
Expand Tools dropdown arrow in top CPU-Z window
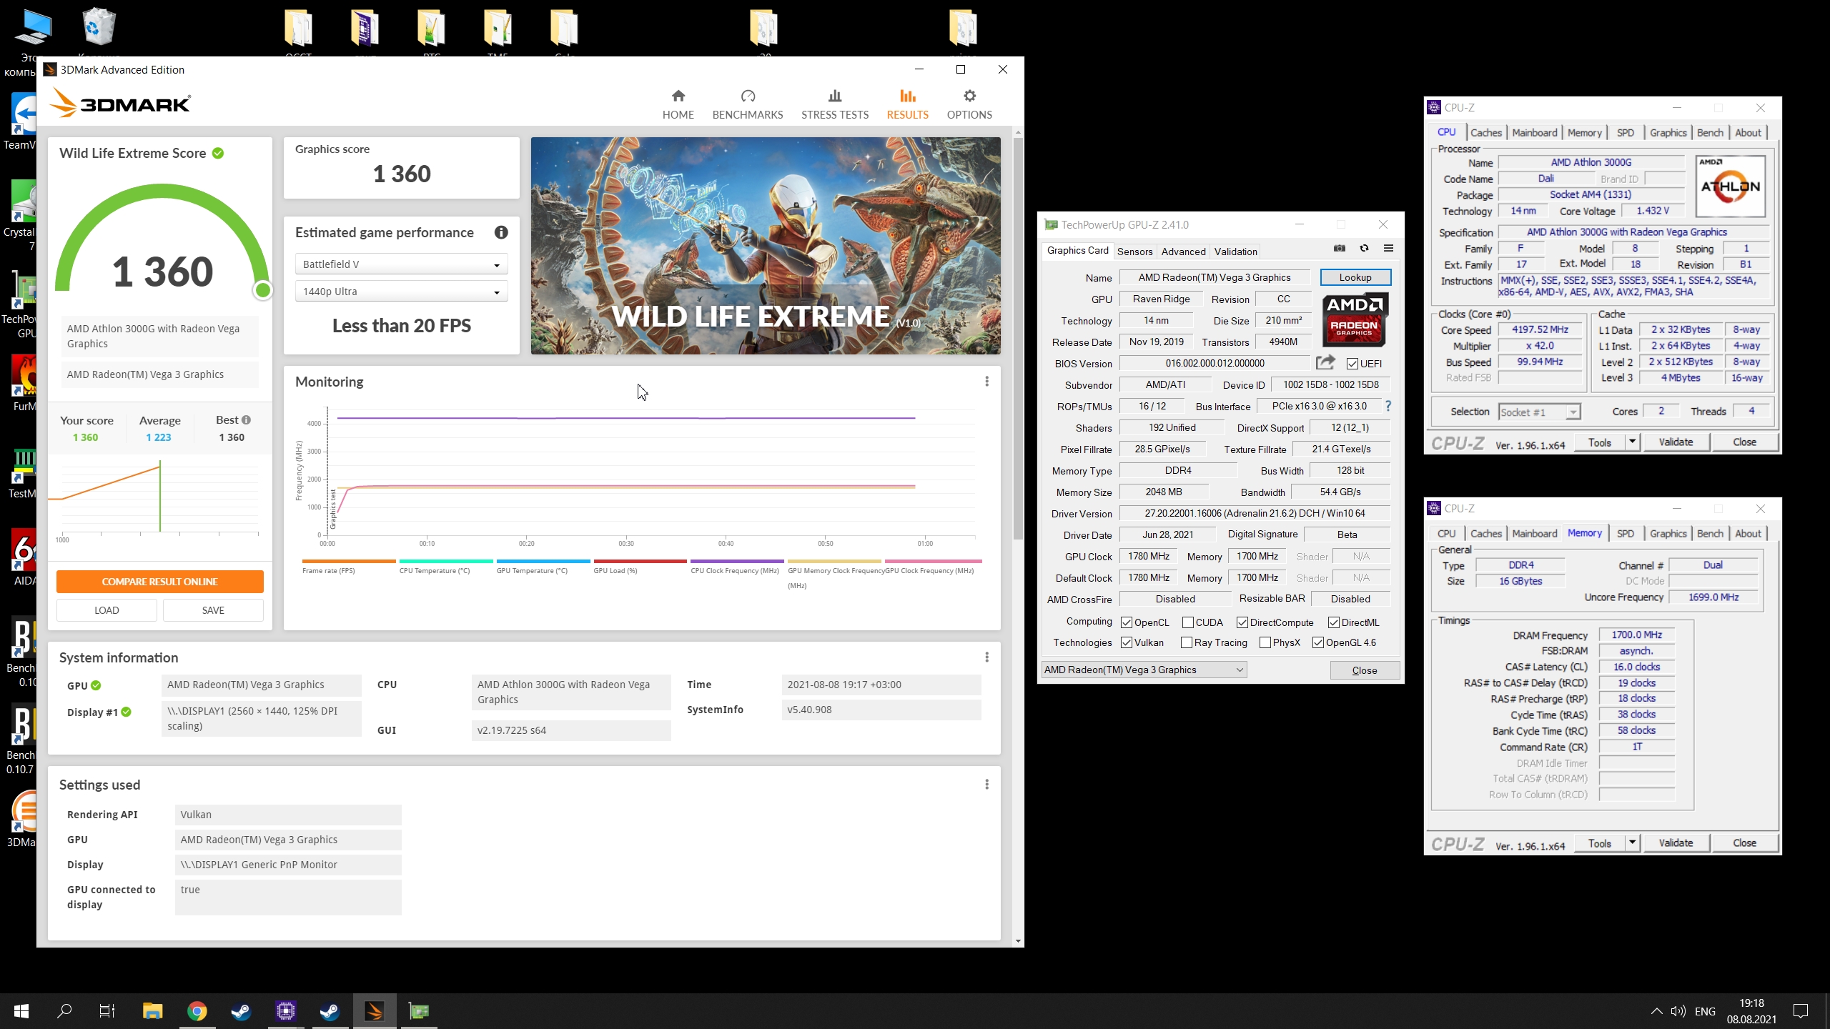(x=1632, y=442)
